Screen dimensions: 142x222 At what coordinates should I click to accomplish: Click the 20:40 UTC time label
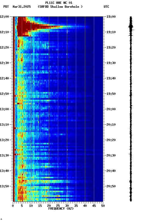111,171
